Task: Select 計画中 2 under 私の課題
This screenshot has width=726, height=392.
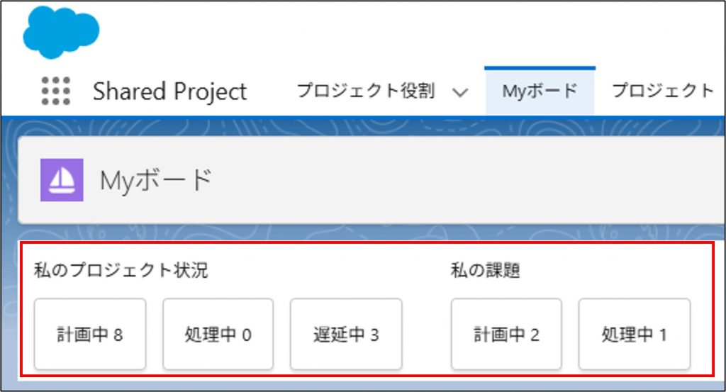Action: coord(506,335)
